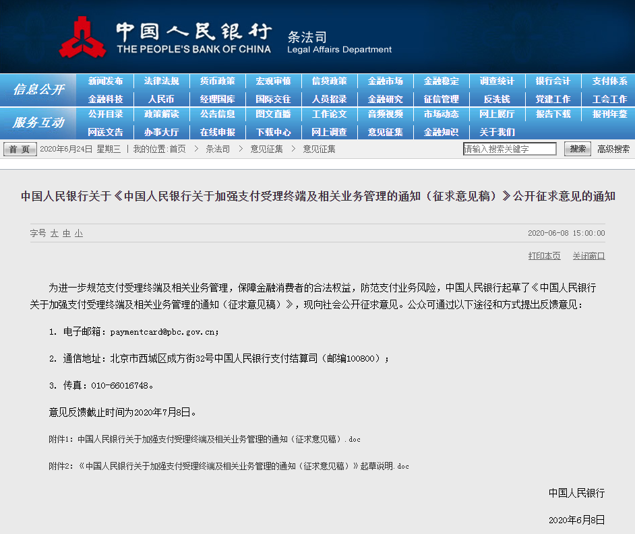The width and height of the screenshot is (635, 534).
Task: Open 市场动态 page
Action: pyautogui.click(x=441, y=114)
